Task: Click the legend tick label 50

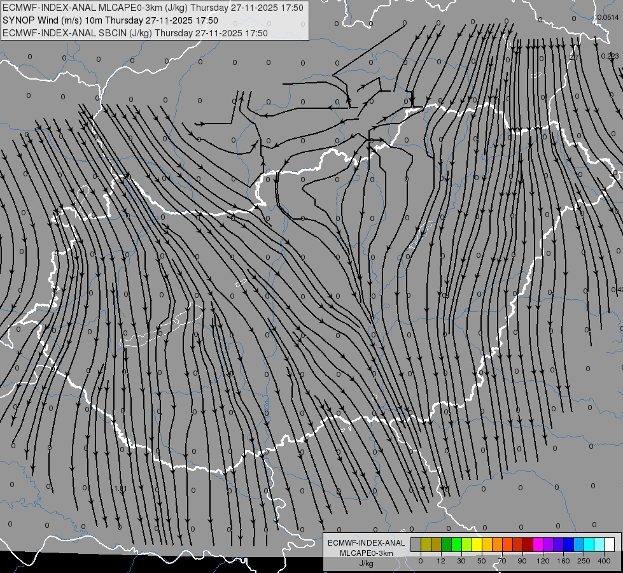Action: (x=482, y=561)
